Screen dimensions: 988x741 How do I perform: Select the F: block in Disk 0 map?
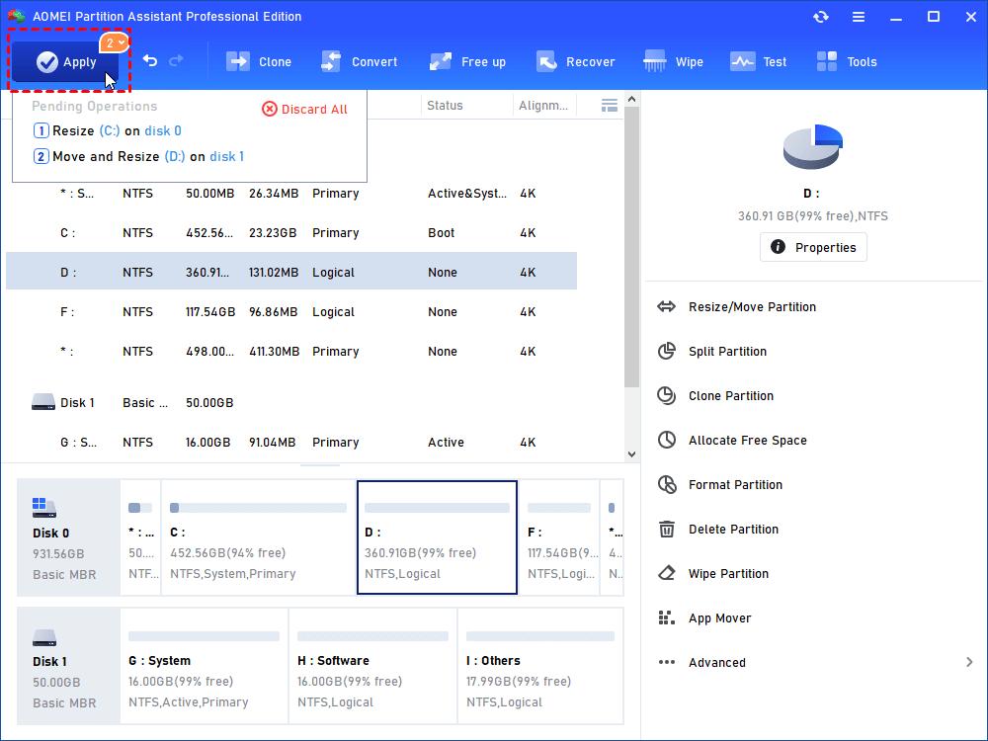coord(559,536)
